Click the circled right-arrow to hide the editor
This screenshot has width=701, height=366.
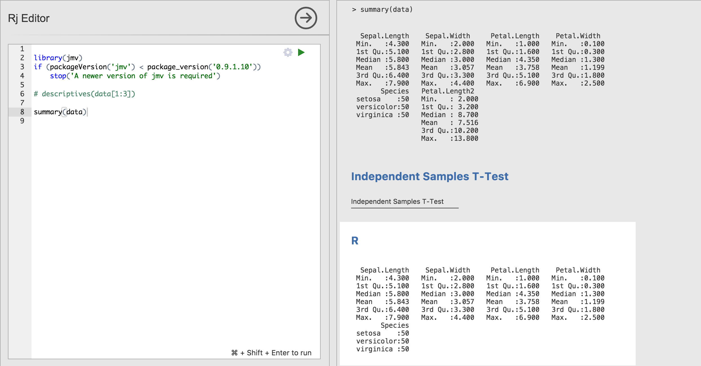pyautogui.click(x=306, y=18)
